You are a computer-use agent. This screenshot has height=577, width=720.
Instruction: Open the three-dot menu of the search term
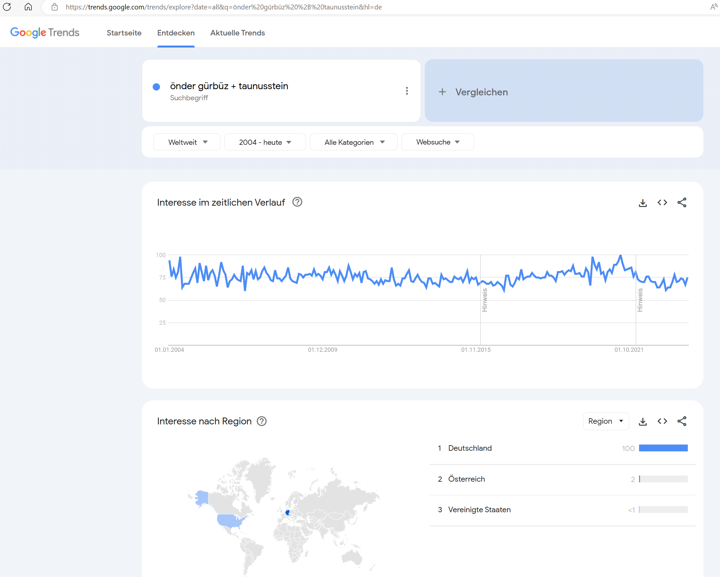(407, 91)
